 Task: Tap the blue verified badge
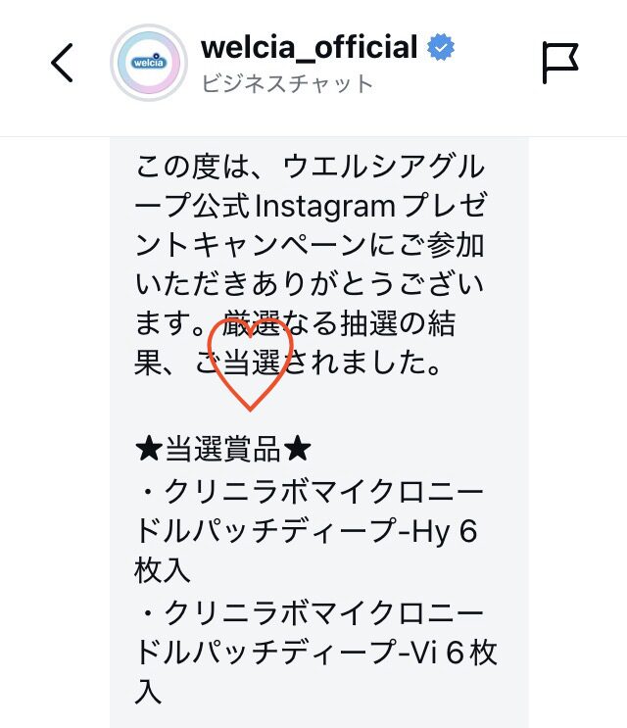[x=441, y=47]
